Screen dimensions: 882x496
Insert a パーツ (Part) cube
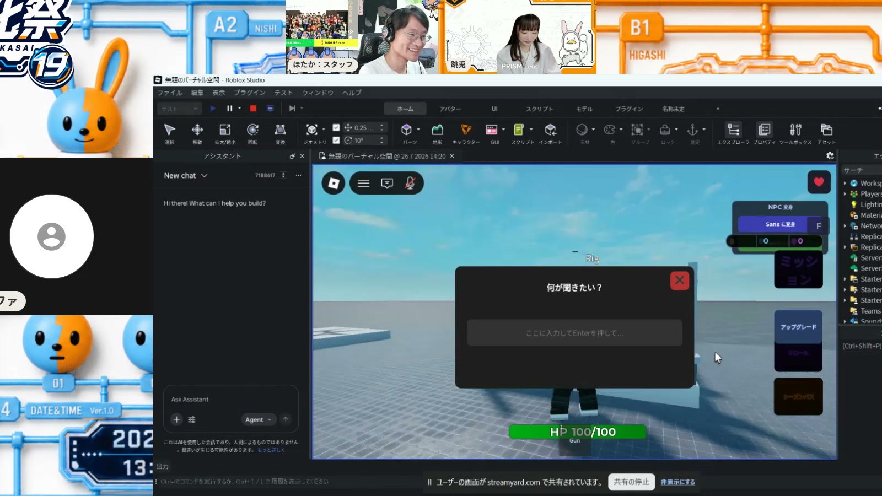coord(406,130)
